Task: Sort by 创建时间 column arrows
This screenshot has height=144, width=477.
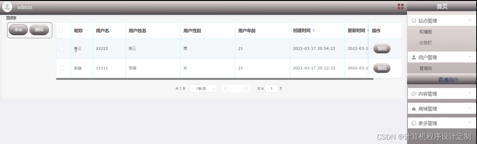Action: point(314,31)
